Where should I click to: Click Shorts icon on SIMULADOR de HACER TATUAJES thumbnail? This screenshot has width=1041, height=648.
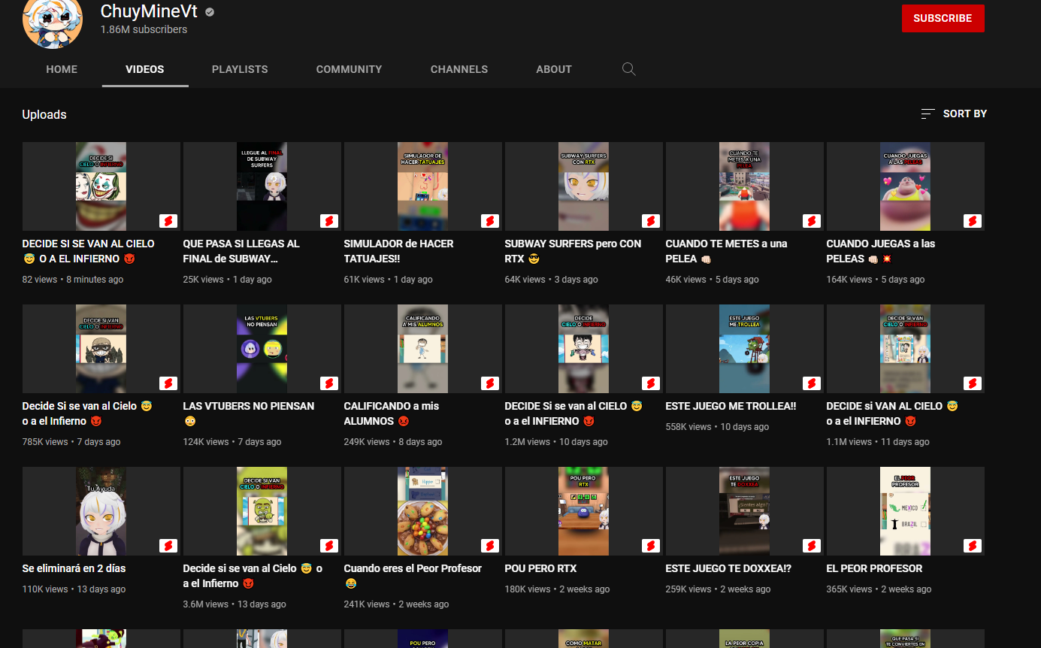coord(489,221)
